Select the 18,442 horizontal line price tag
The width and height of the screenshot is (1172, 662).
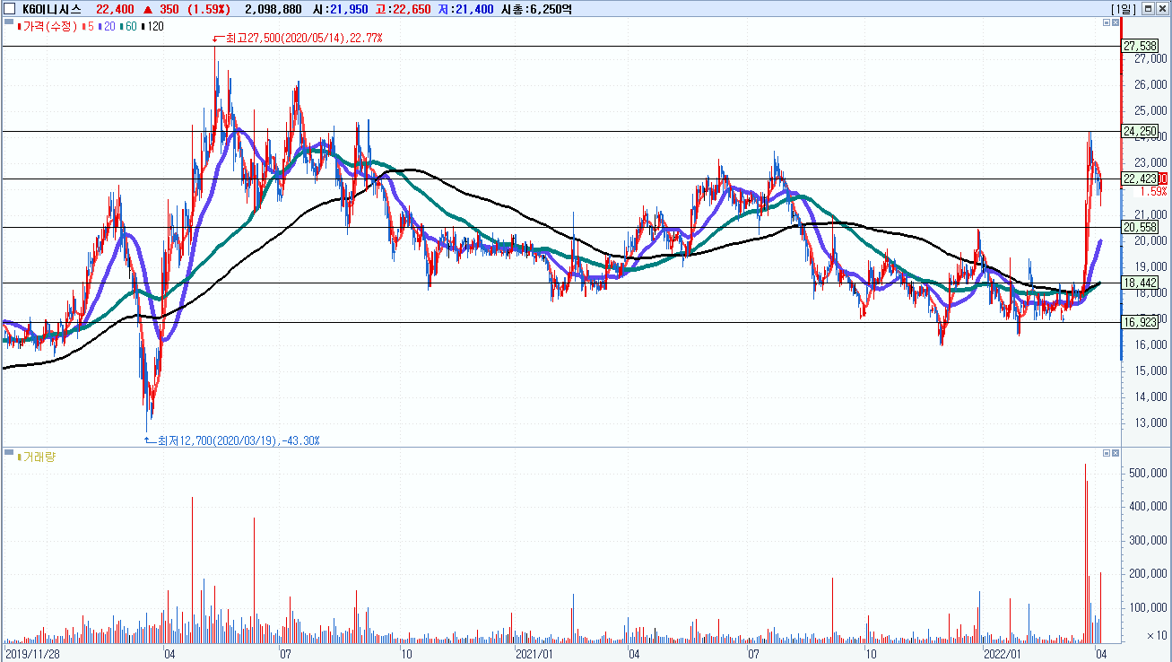[1140, 283]
